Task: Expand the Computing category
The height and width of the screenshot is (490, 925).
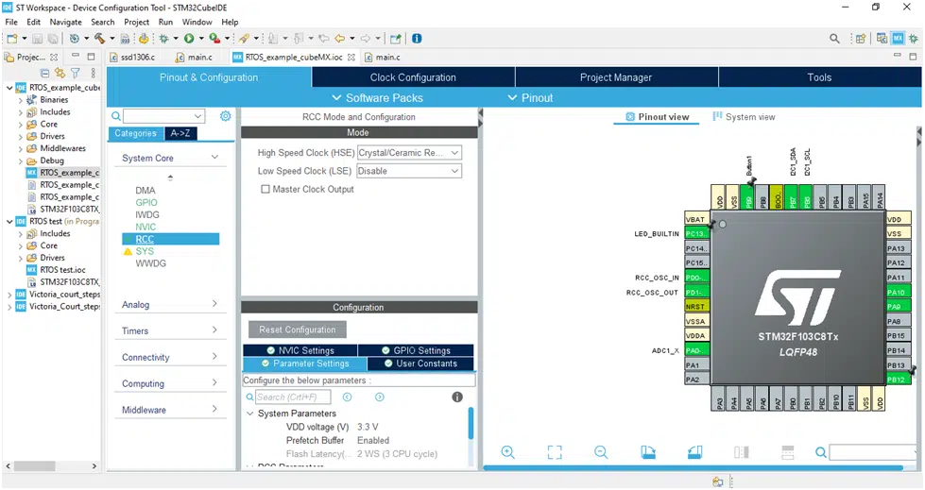Action: (x=214, y=382)
